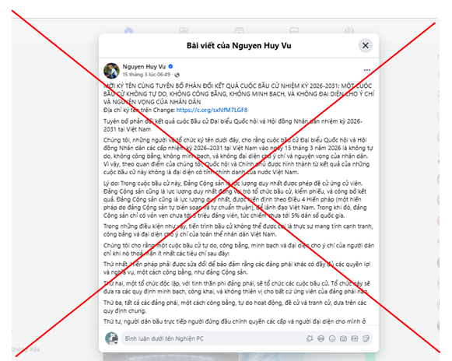Viewport: 452px width, 361px height.
Task: Open the sticker picker icon
Action: point(366,338)
